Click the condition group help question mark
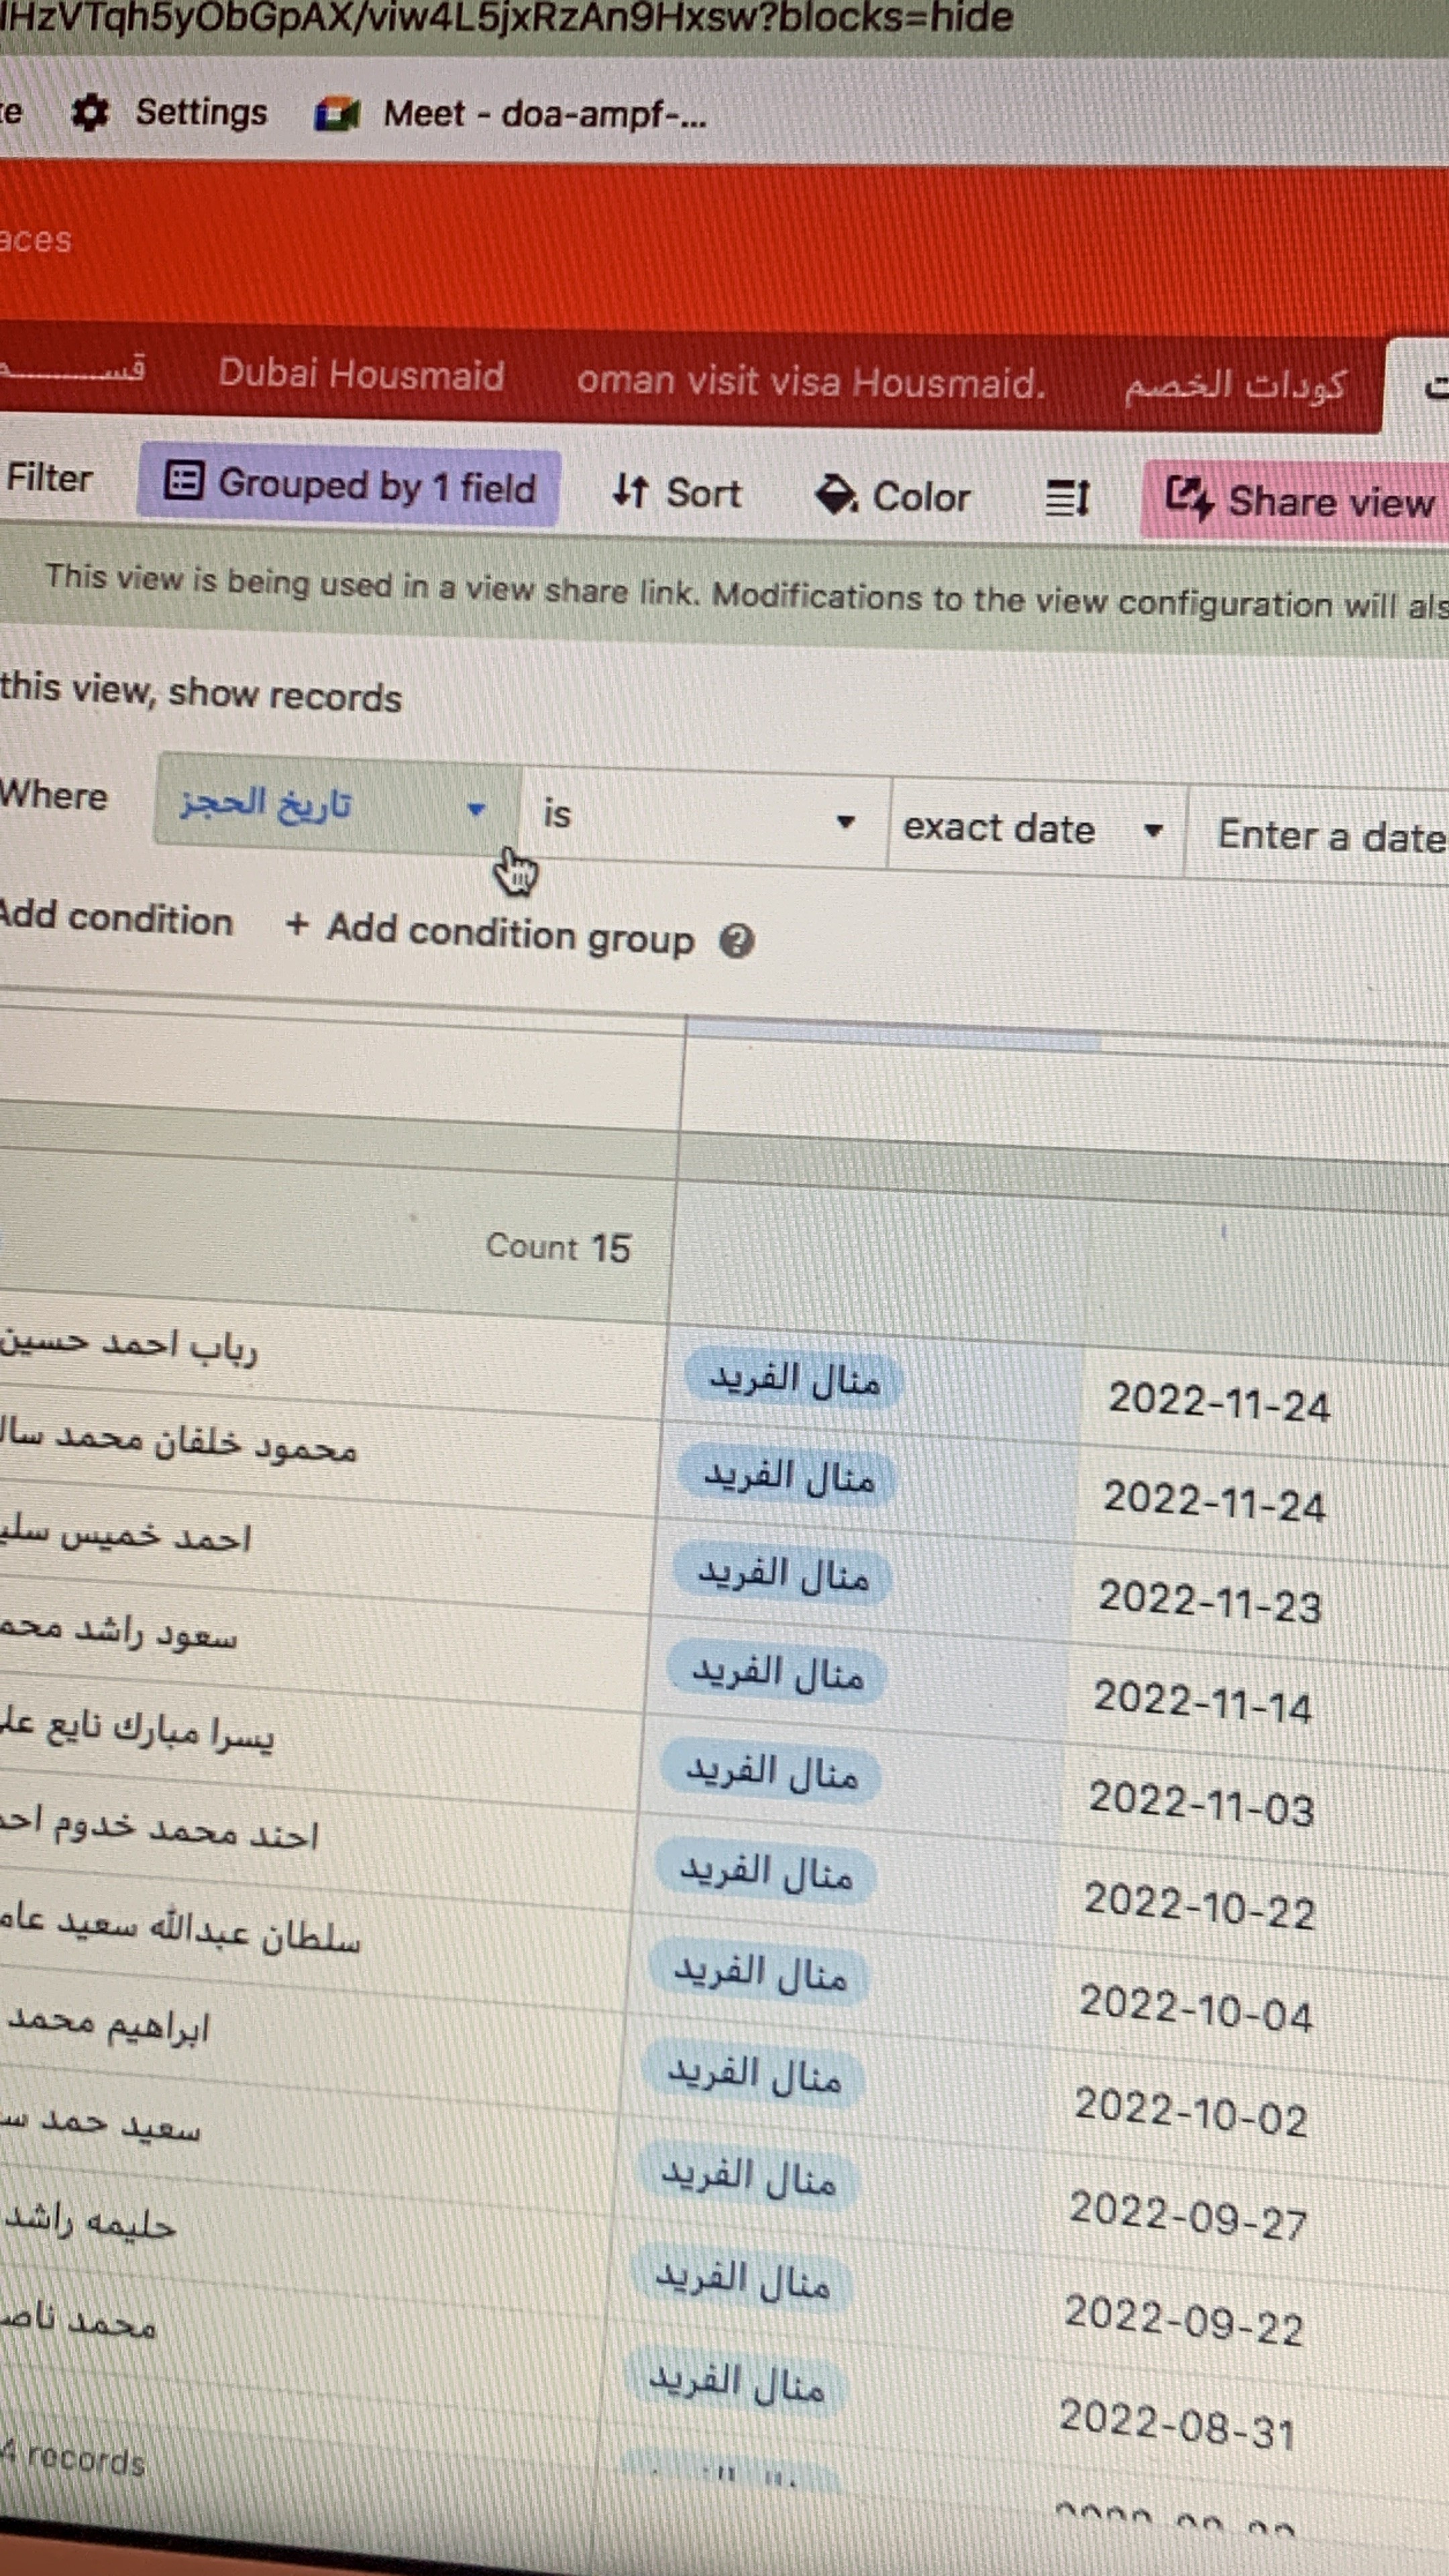Image resolution: width=1449 pixels, height=2576 pixels. [737, 941]
